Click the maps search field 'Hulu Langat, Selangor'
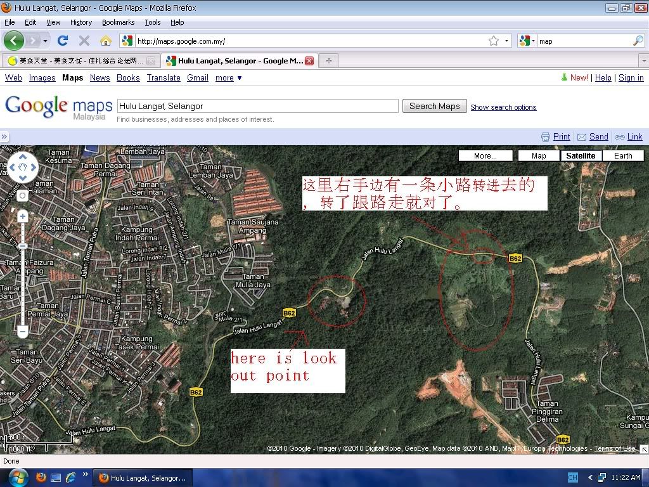The height and width of the screenshot is (487, 649). [257, 106]
